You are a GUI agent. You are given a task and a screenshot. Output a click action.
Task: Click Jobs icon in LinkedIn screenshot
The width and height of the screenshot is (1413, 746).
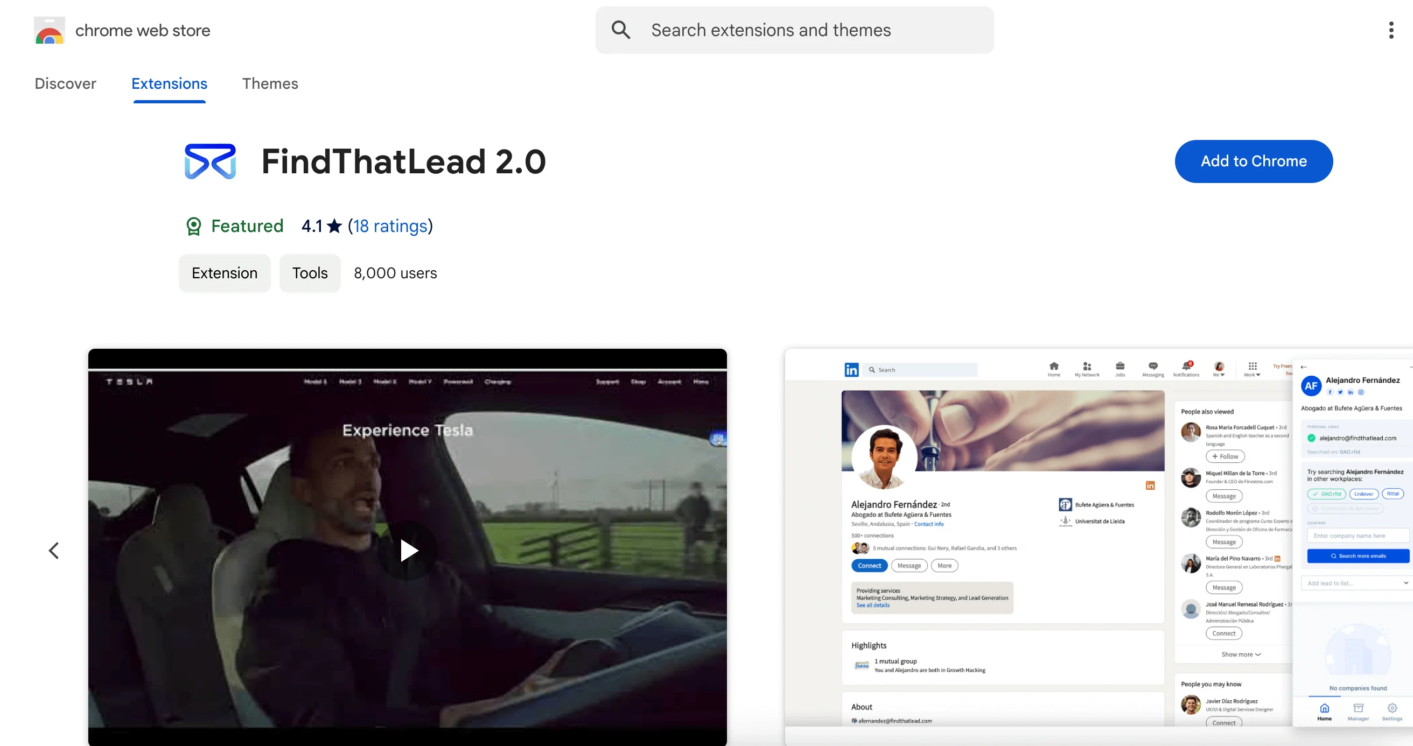pyautogui.click(x=1120, y=369)
